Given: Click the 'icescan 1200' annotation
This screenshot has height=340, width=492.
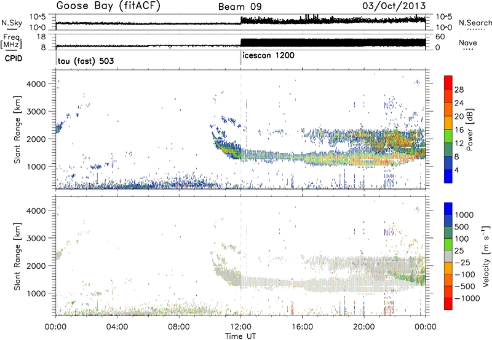Looking at the screenshot, I should coord(268,56).
